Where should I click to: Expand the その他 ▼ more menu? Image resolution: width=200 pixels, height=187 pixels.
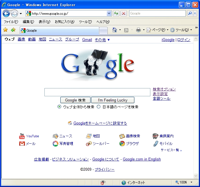click(x=102, y=40)
